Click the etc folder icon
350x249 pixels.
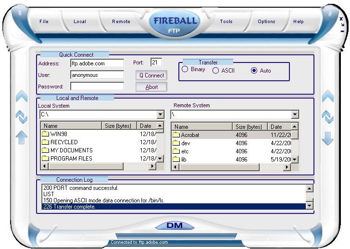pyautogui.click(x=176, y=151)
